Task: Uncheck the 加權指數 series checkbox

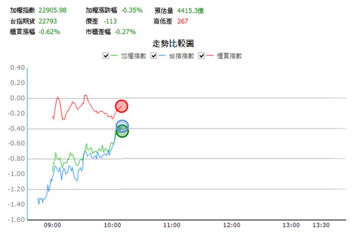Action: click(106, 56)
